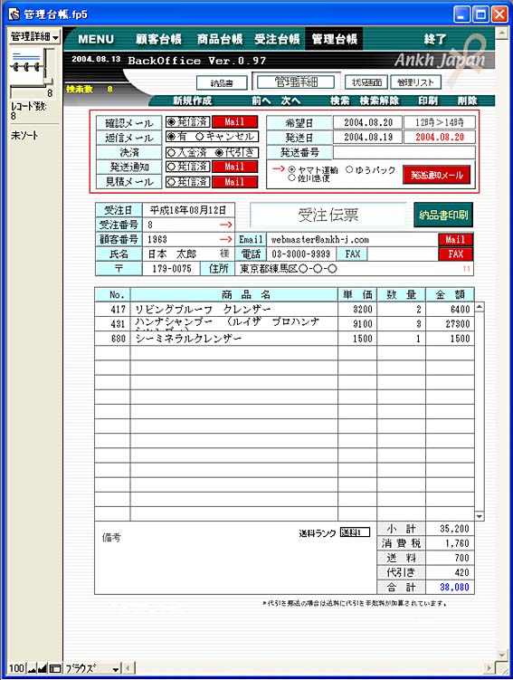Open the 顧客台帳 menu tab

click(158, 40)
